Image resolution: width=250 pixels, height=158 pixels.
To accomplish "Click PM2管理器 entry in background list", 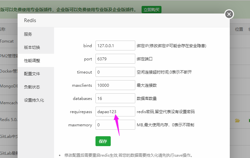I will (x=9, y=56).
